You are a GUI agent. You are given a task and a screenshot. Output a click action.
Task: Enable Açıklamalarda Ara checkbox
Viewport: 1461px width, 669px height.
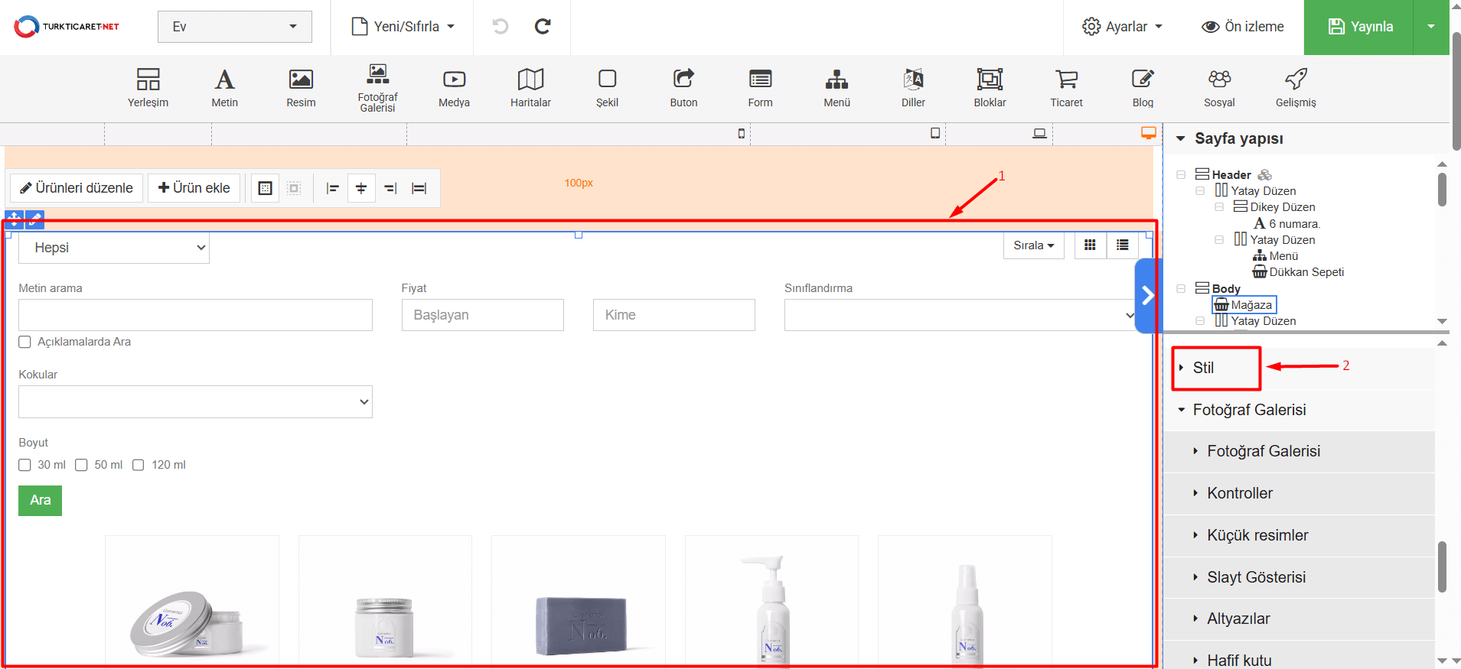[25, 342]
